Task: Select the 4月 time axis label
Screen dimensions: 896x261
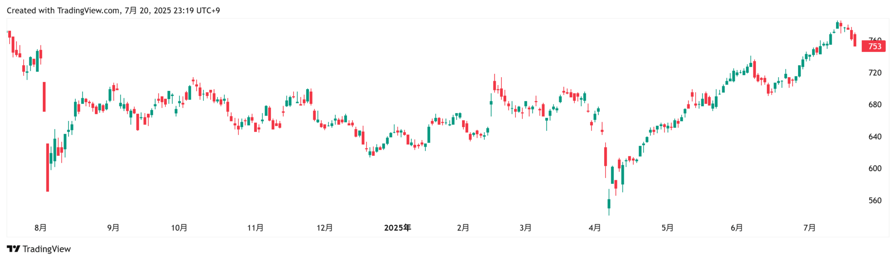Action: coord(595,228)
